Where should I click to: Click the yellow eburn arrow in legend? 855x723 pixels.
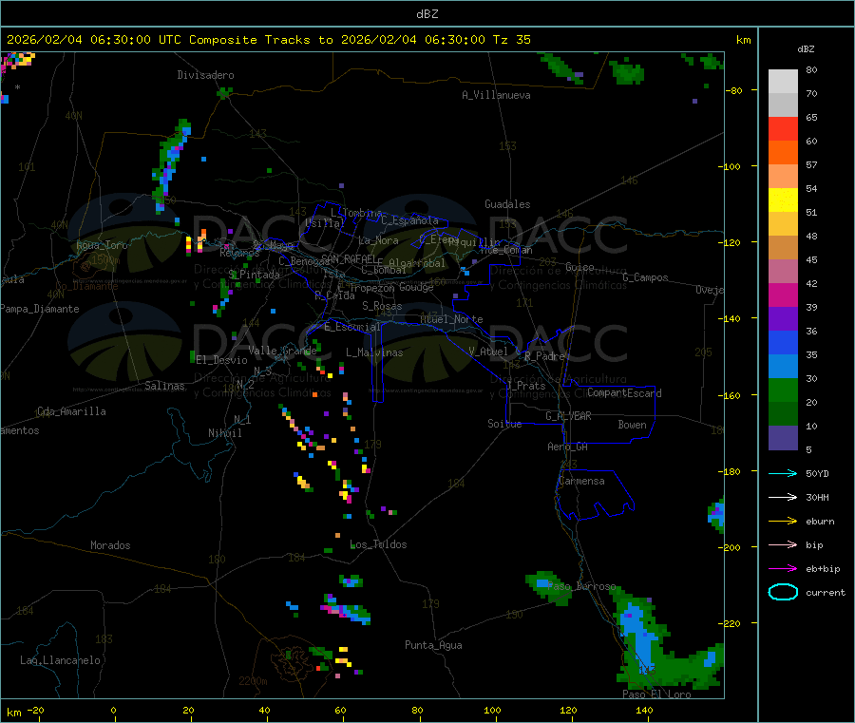point(783,521)
